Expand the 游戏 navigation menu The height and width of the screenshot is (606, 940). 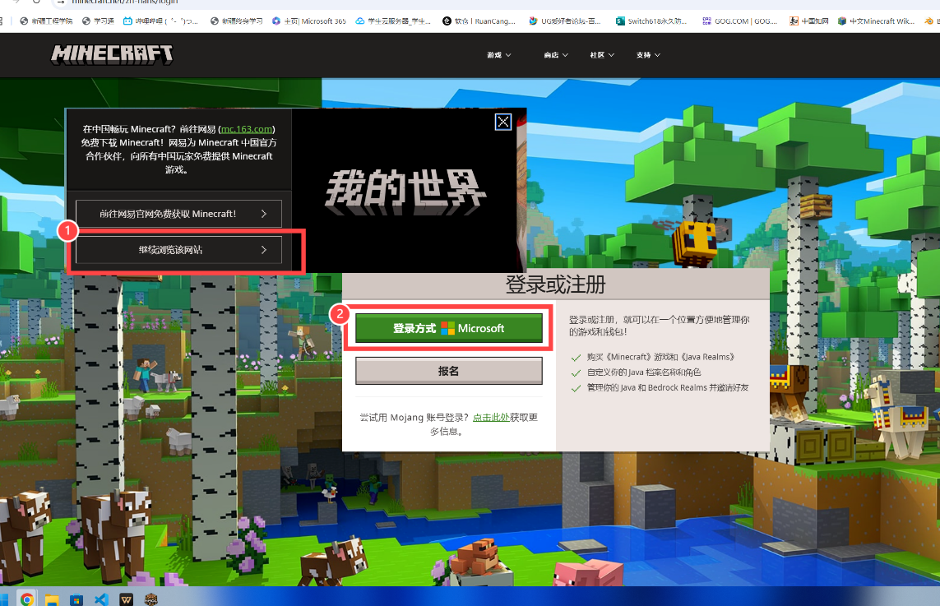[498, 55]
